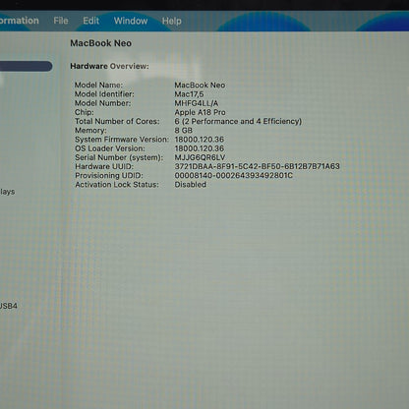Click the System Firmware Version label
The image size is (409, 409).
click(122, 140)
